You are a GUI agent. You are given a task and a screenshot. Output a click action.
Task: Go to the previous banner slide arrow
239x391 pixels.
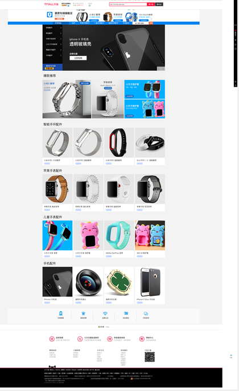[159, 68]
